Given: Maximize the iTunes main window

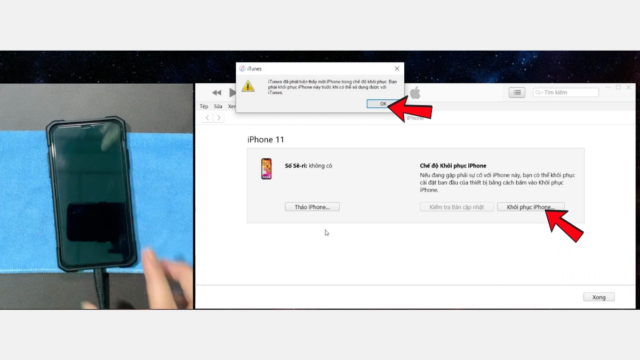Looking at the screenshot, I should tap(618, 87).
